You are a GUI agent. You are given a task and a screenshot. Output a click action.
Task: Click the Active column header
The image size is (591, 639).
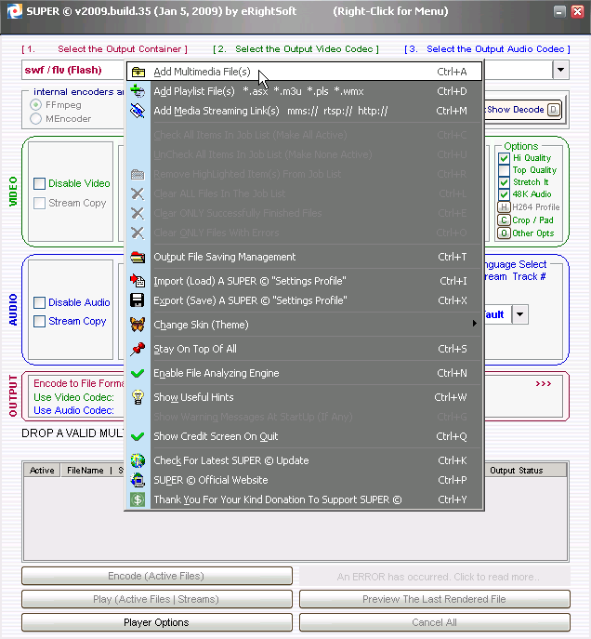(42, 471)
